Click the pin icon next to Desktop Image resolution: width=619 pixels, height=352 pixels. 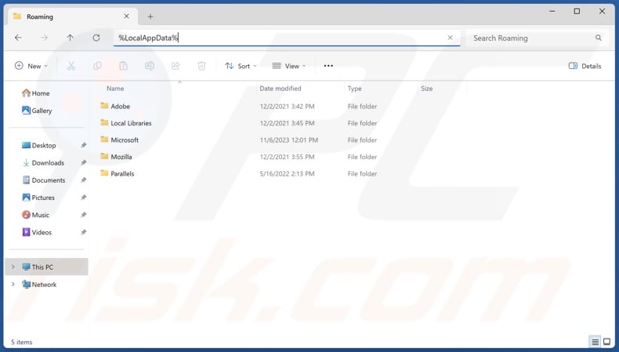84,145
